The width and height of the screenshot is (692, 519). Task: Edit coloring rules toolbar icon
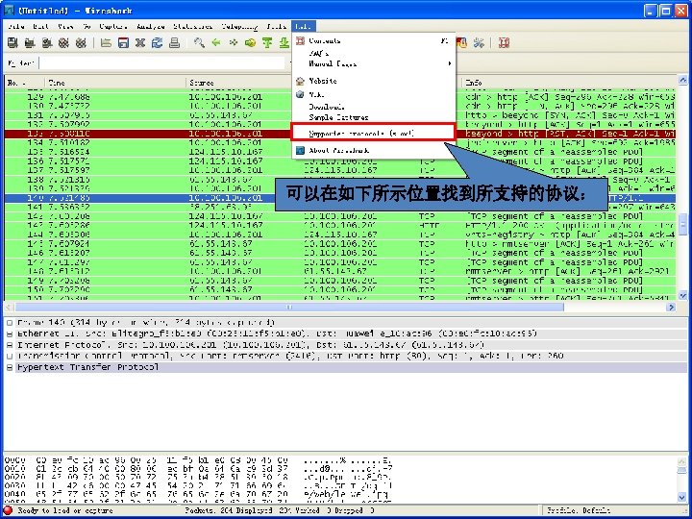coord(461,43)
